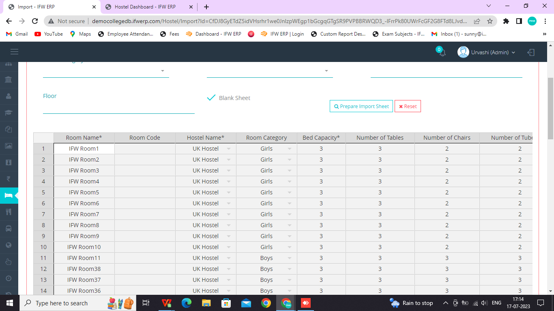Open middle filter dropdown above Blank Sheet

point(270,71)
